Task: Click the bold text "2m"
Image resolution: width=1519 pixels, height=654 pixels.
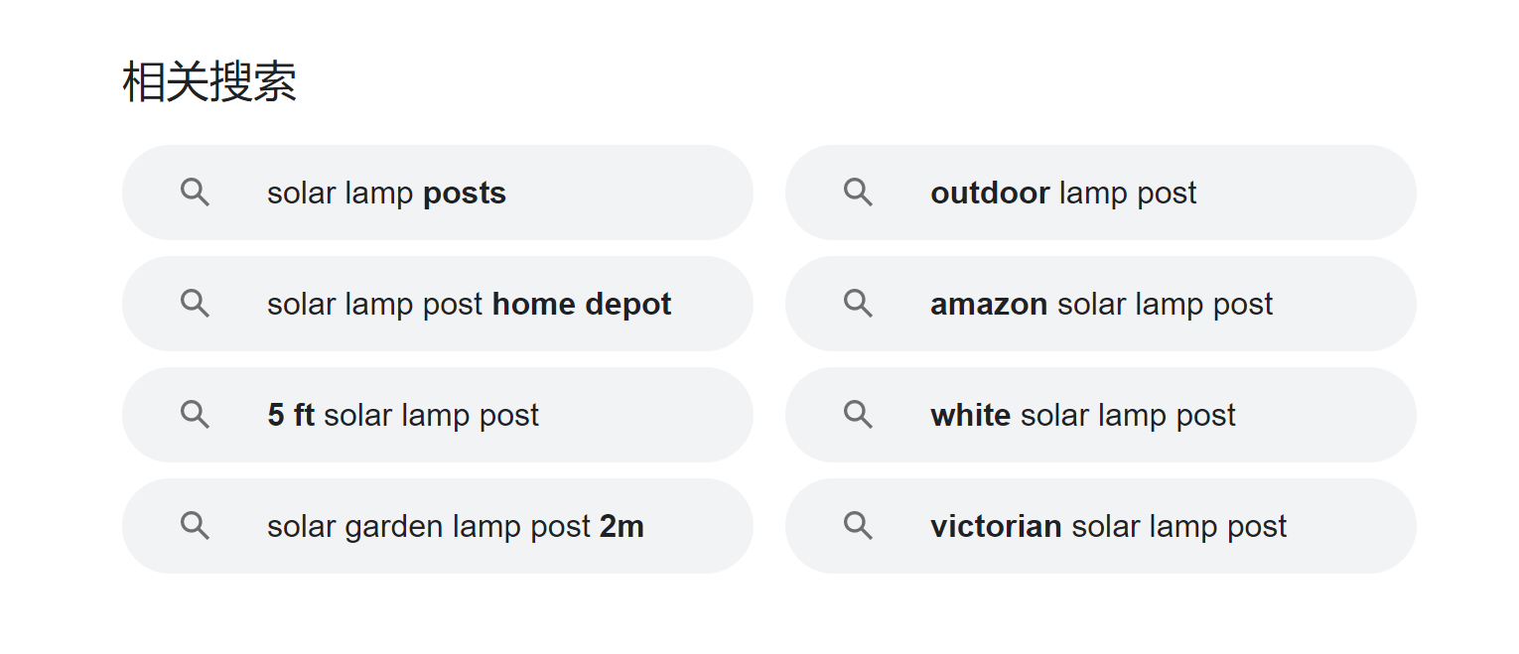Action: click(x=621, y=526)
